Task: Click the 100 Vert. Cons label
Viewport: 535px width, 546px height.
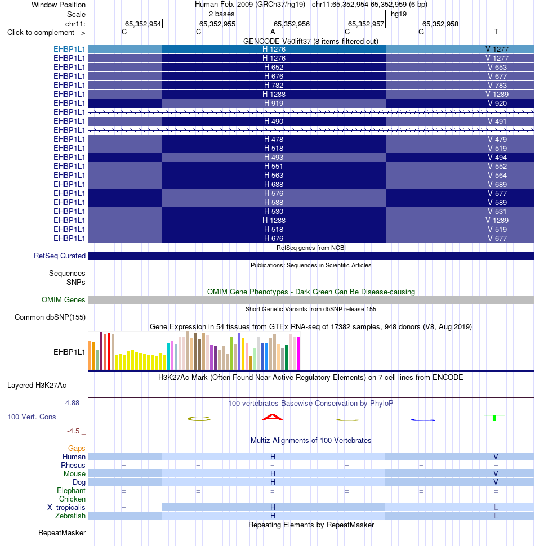Action: (x=32, y=417)
